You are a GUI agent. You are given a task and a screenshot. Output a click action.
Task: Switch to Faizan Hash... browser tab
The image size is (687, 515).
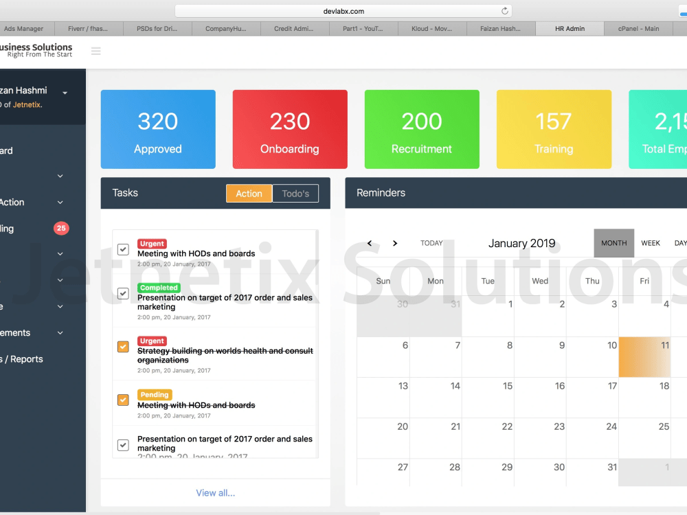point(500,28)
